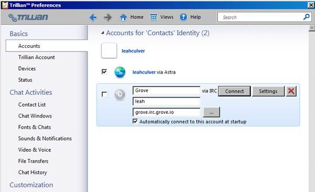
Task: Click the search magnifier icon
Action: click(307, 17)
